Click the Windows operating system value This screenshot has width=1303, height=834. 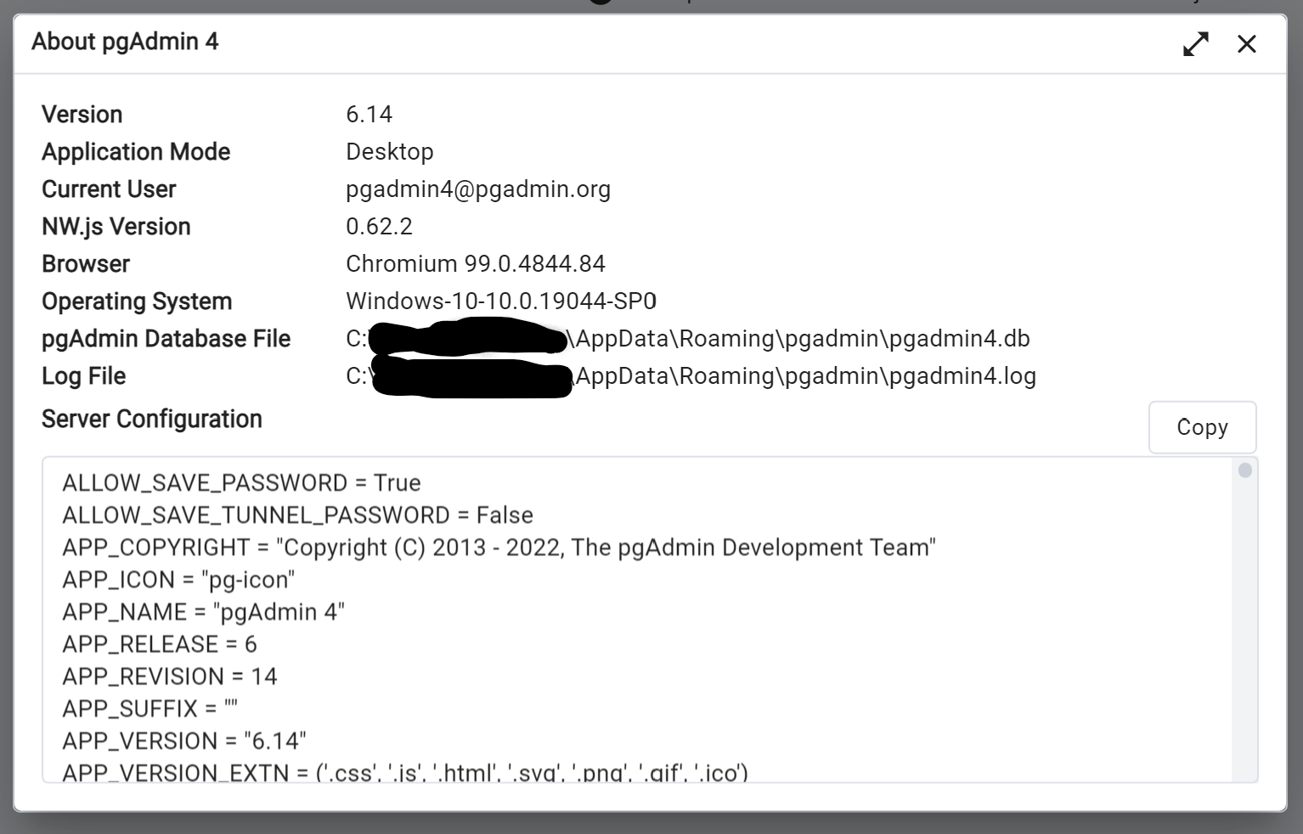coord(500,301)
